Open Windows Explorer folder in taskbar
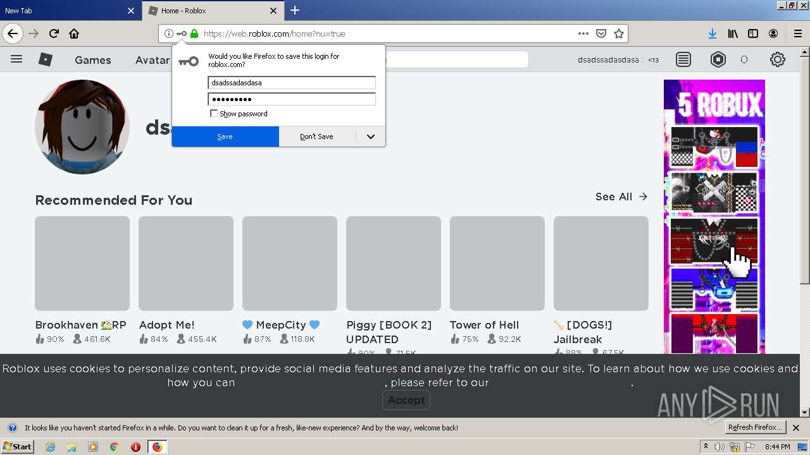Image resolution: width=810 pixels, height=455 pixels. tap(72, 447)
